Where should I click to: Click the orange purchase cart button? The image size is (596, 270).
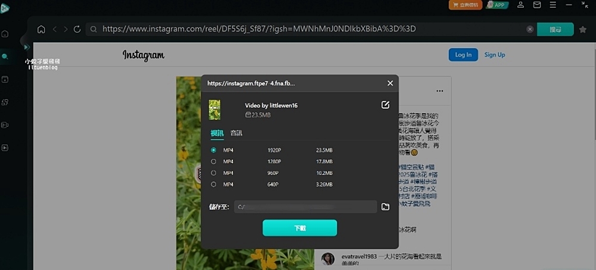(x=465, y=5)
